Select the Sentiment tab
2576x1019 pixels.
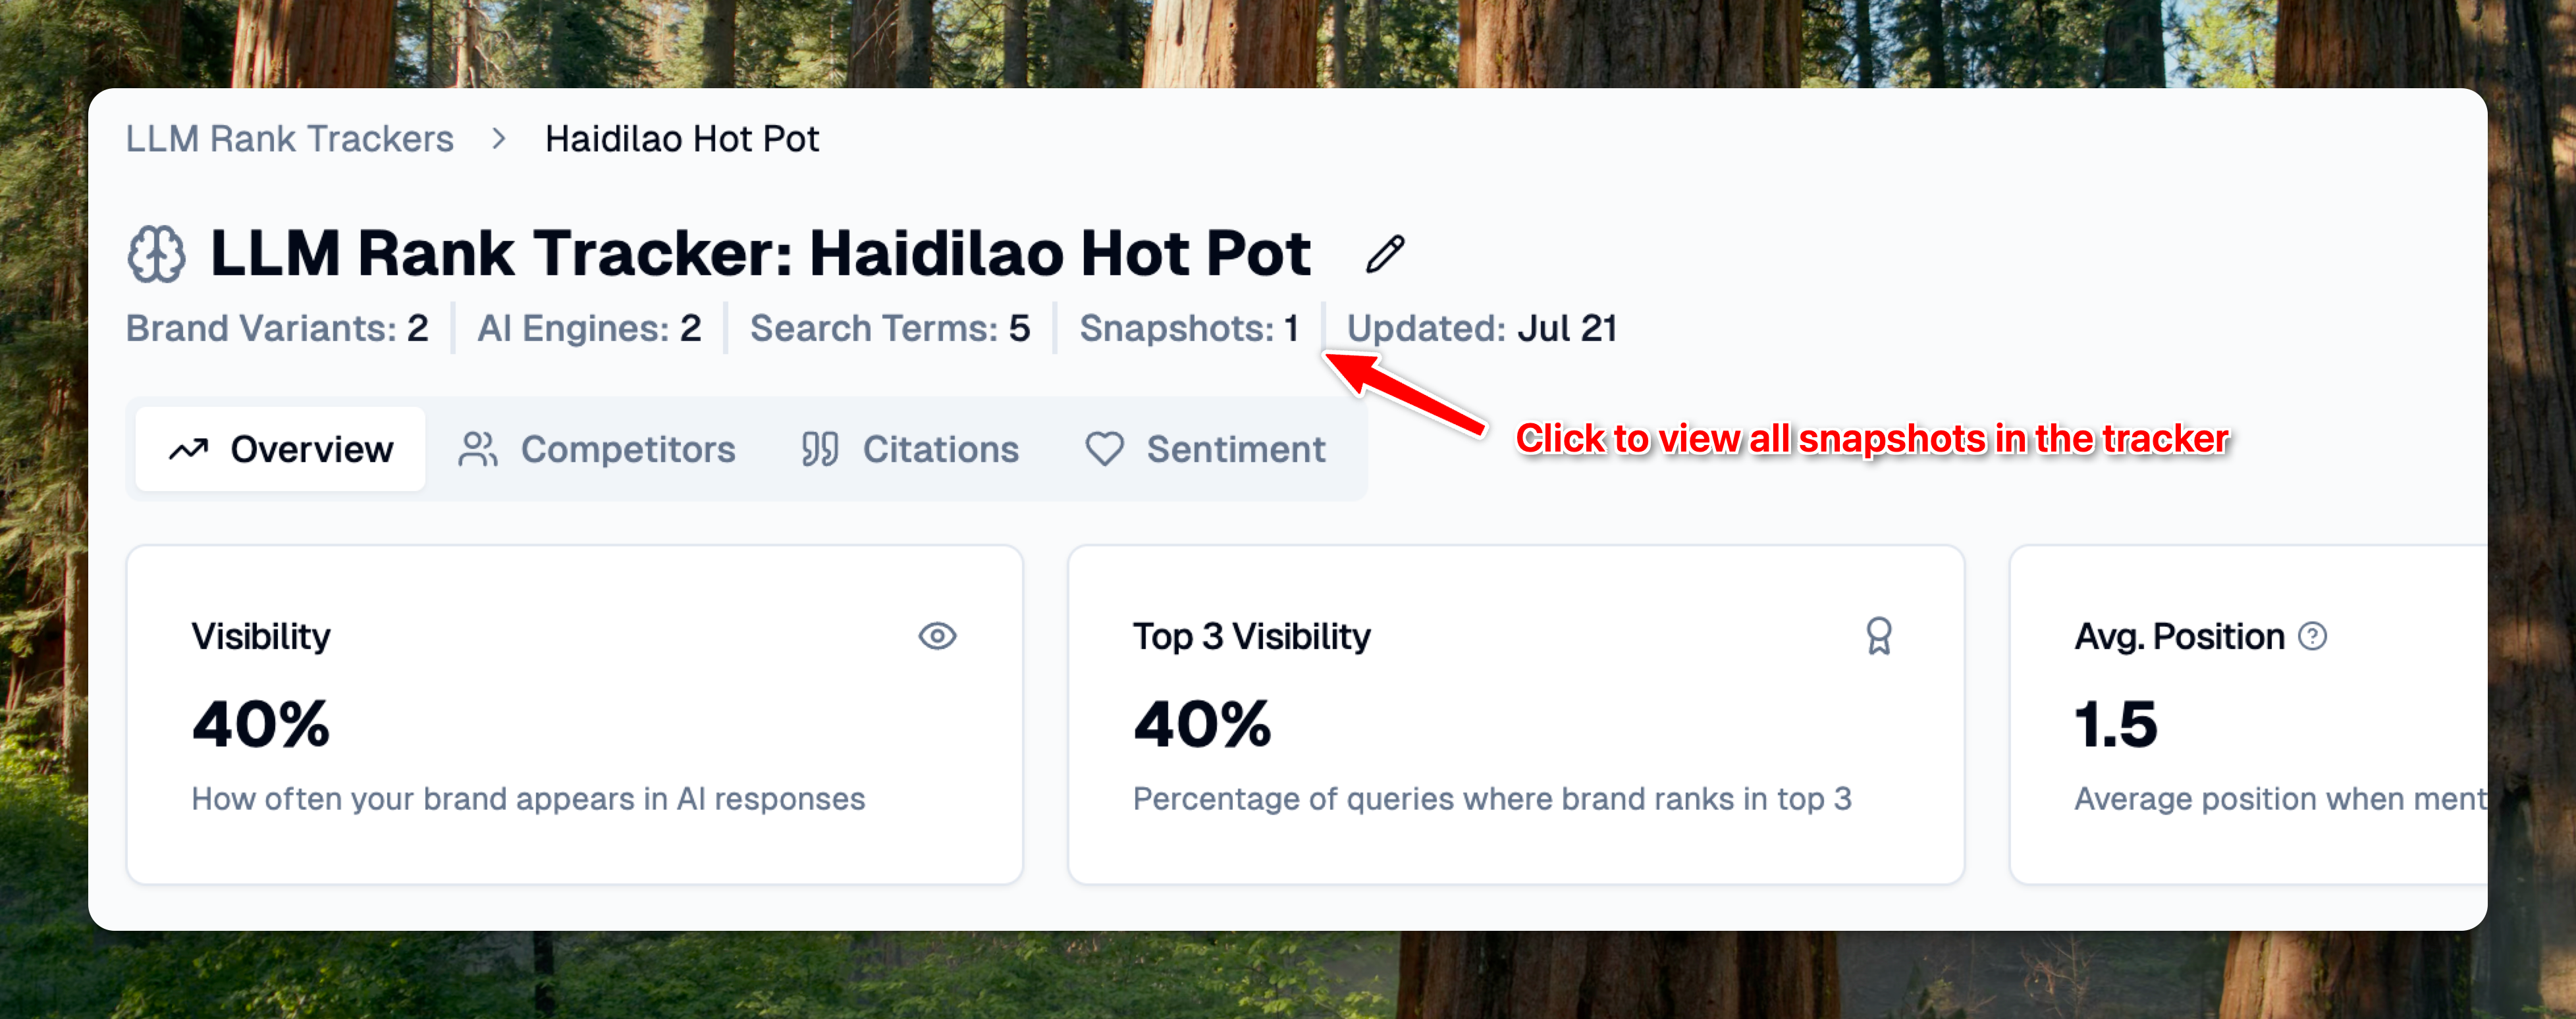(1205, 450)
